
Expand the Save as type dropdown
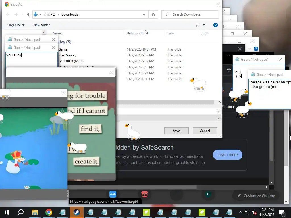pos(218,118)
